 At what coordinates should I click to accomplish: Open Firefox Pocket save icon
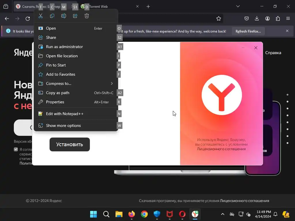pyautogui.click(x=247, y=18)
